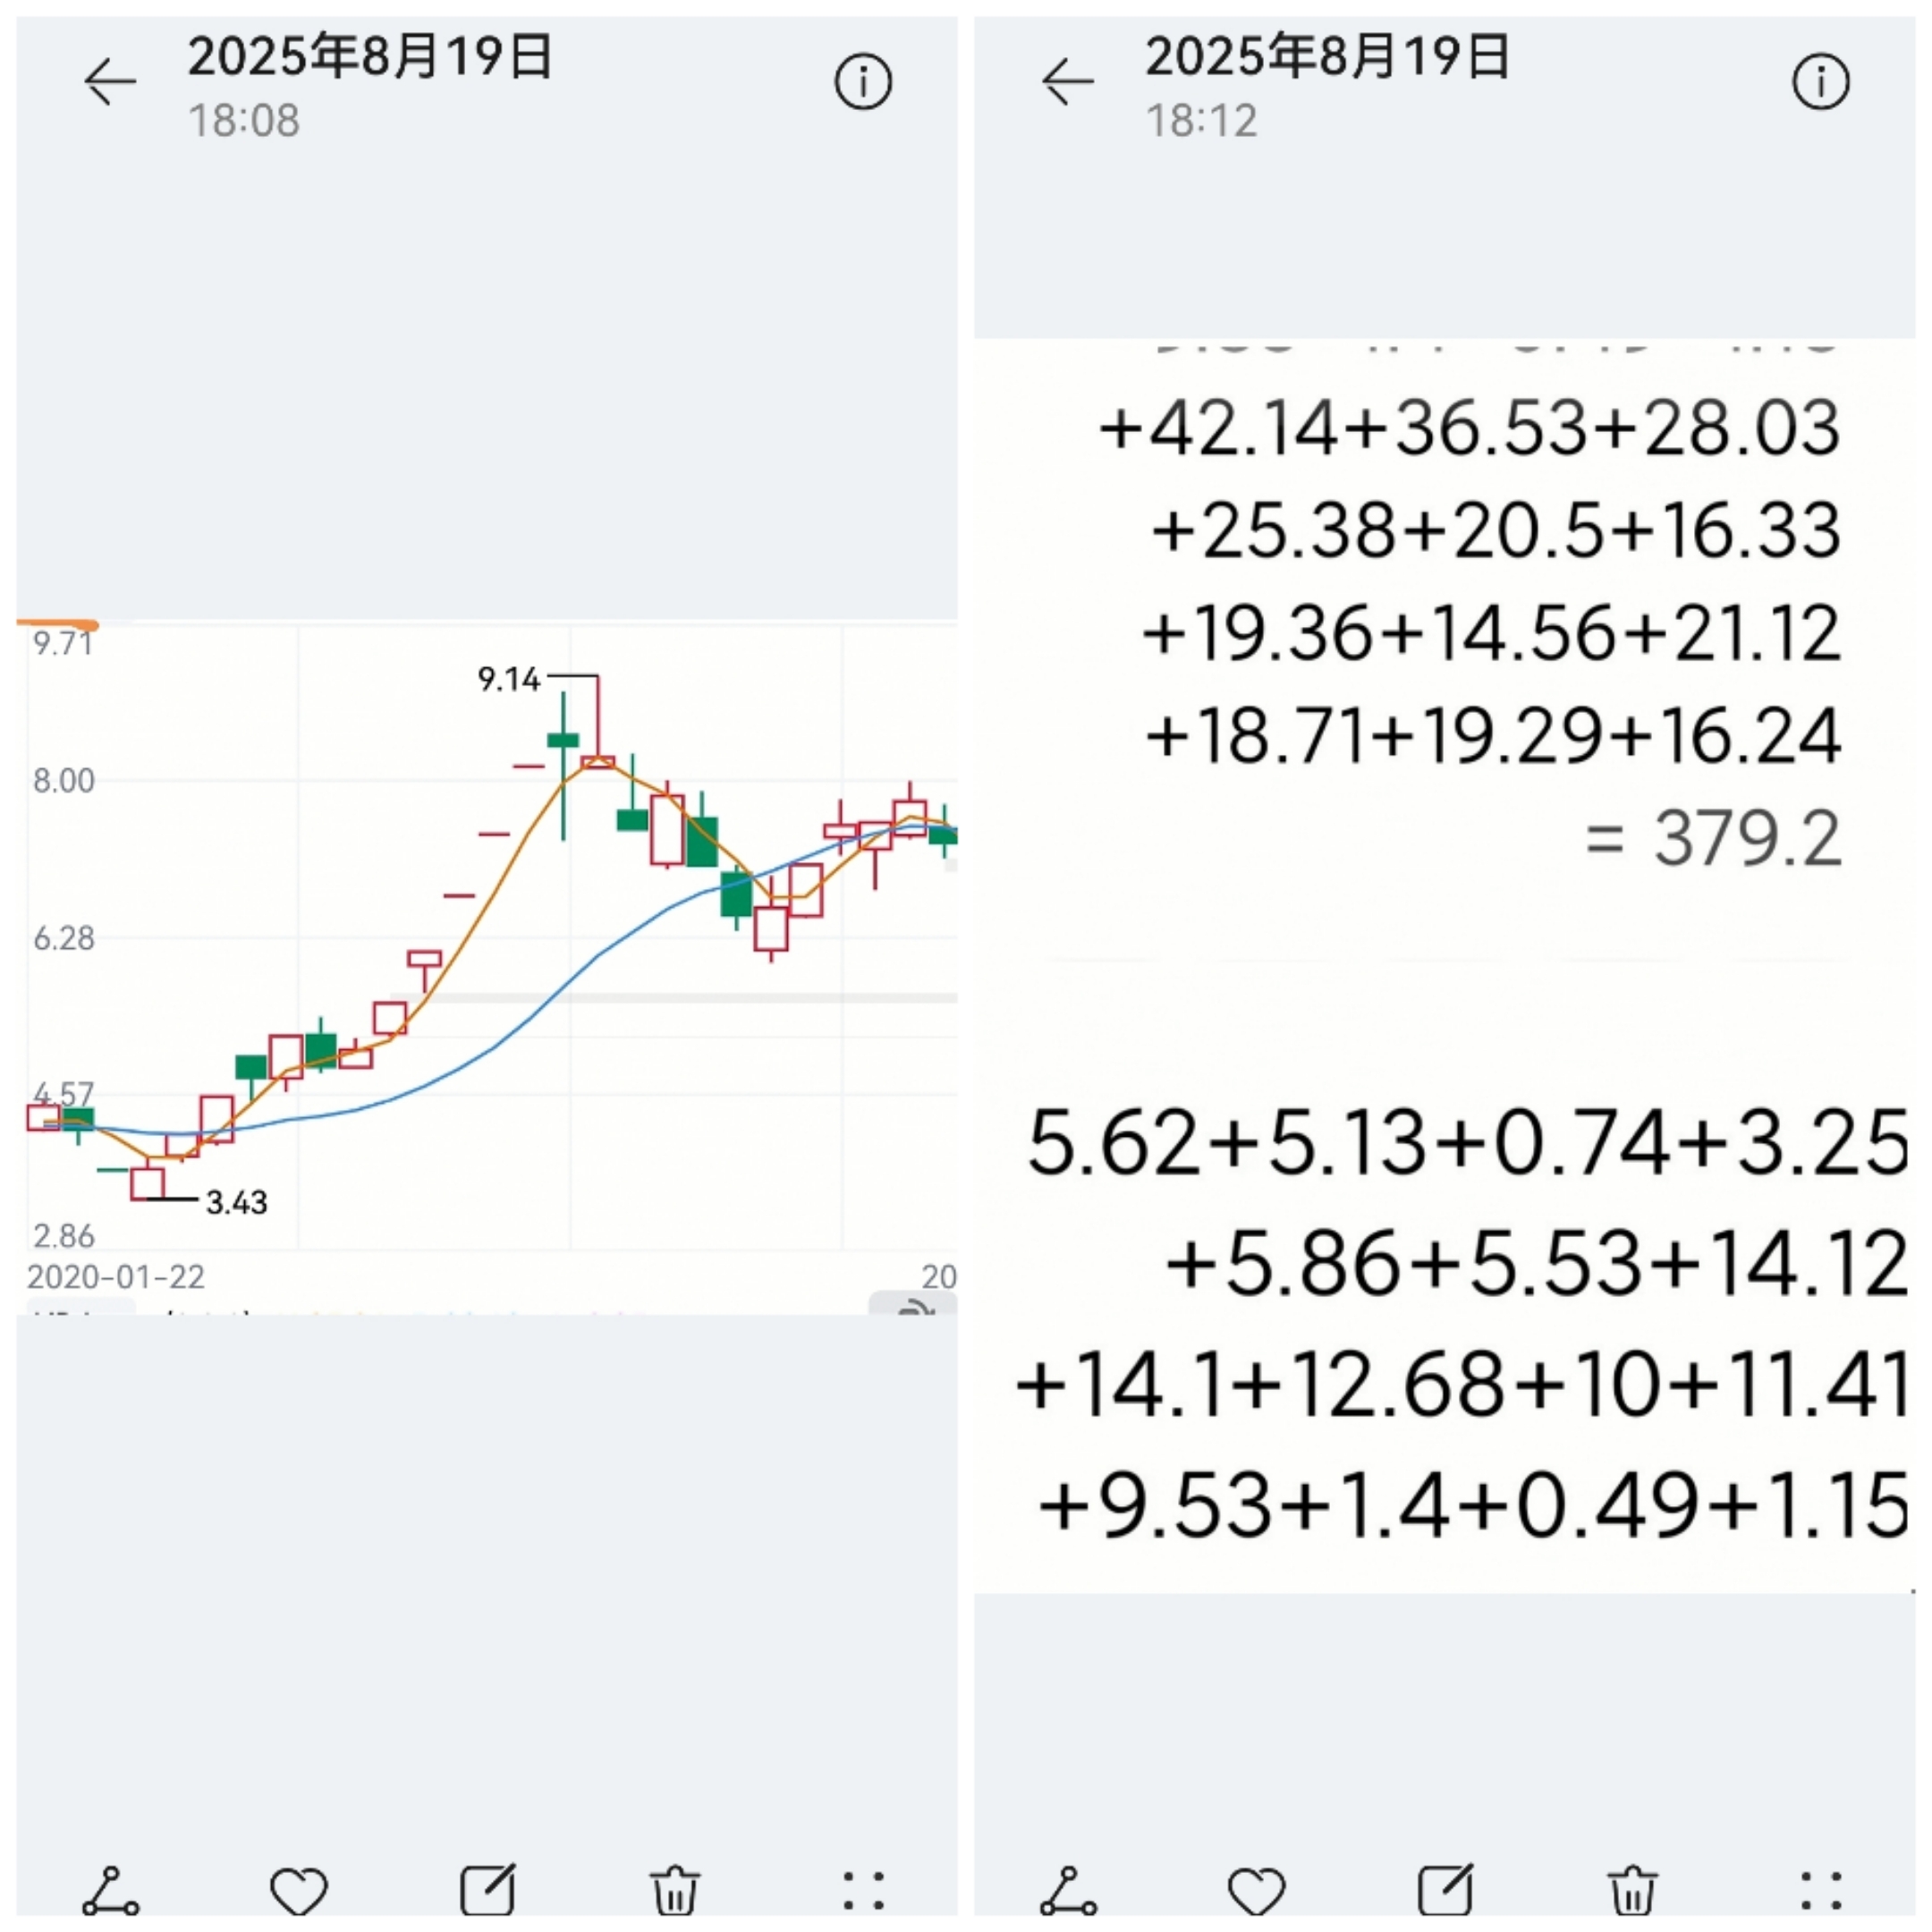This screenshot has height=1932, width=1932.
Task: Open more options for left image
Action: point(863,1892)
